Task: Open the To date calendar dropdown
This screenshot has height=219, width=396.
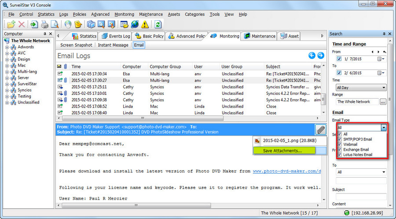Action: coord(381,73)
